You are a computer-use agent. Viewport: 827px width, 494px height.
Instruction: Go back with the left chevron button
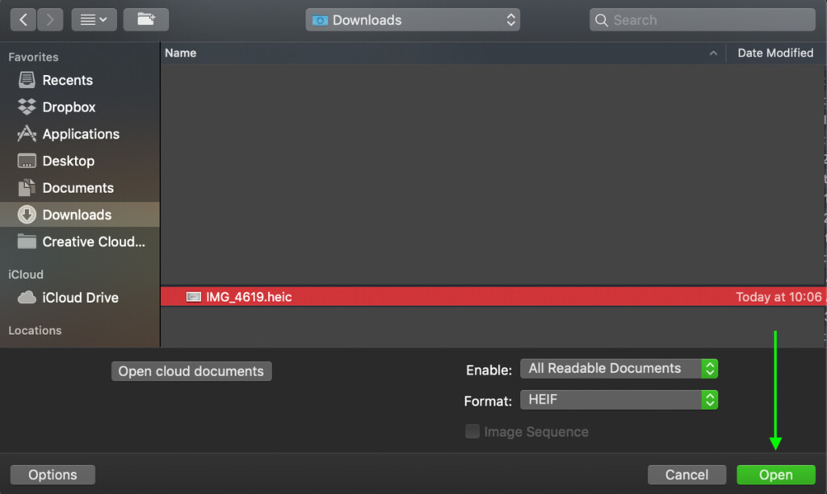pos(23,20)
